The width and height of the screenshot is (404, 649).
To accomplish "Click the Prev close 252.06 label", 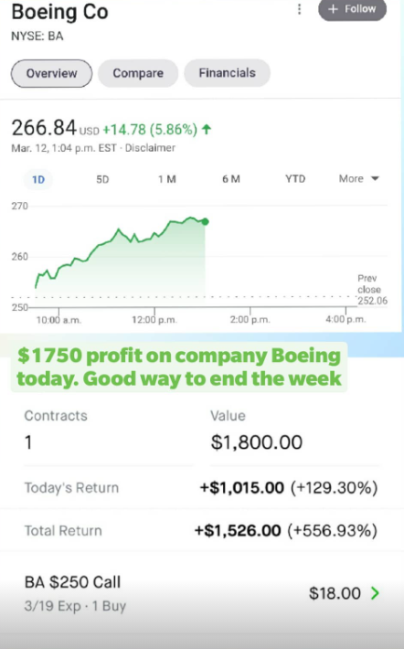I will (x=372, y=290).
